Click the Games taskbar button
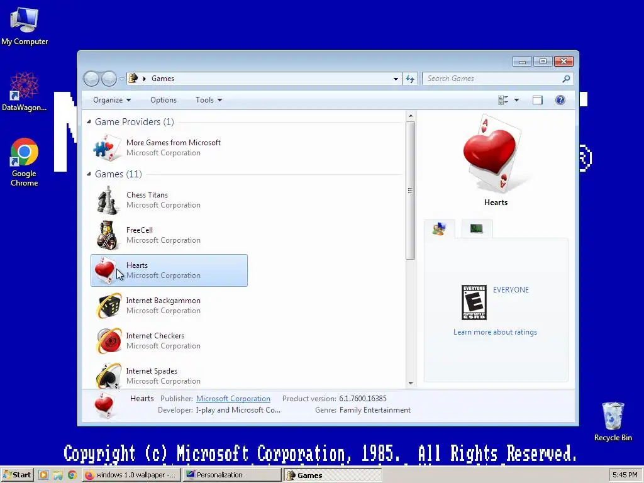644x483 pixels. pos(332,475)
